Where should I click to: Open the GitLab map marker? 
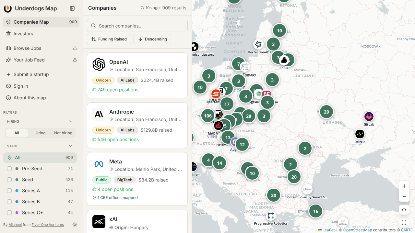point(369,116)
